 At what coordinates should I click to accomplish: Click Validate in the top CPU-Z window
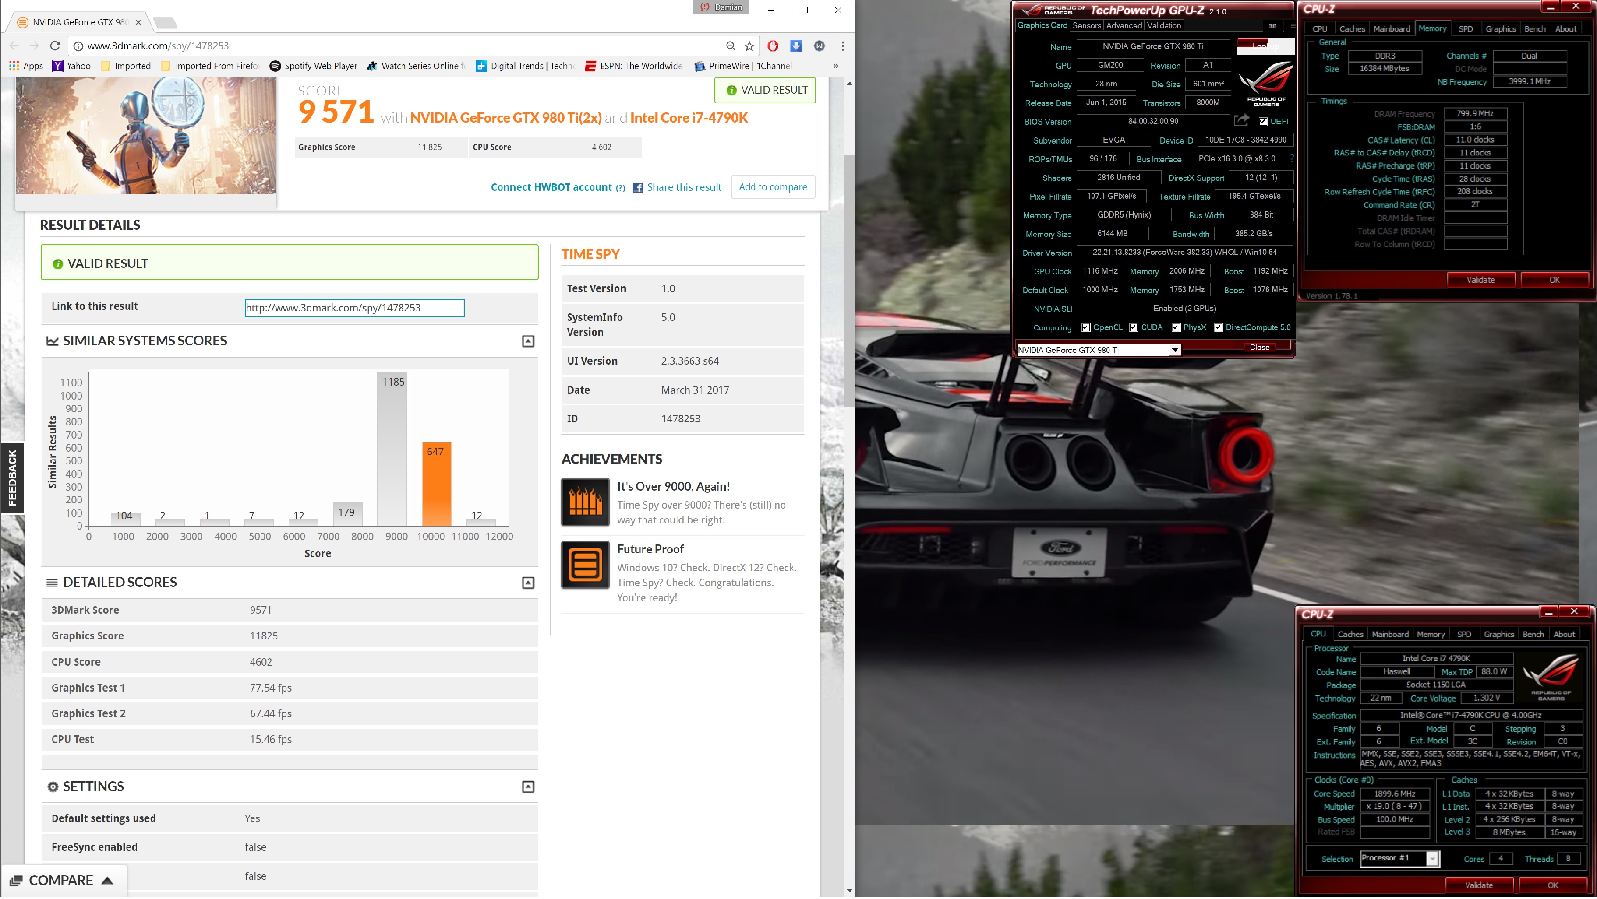[x=1480, y=280]
